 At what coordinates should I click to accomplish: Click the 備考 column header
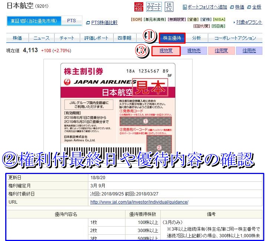[x=211, y=214]
